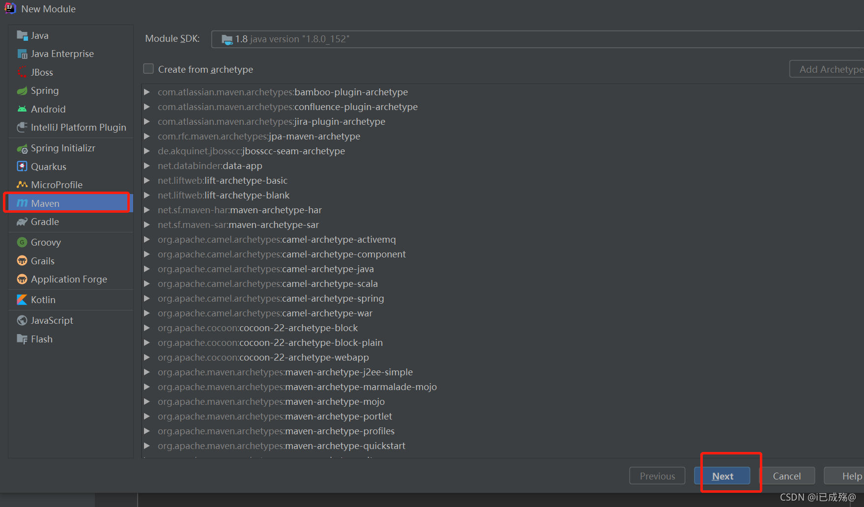This screenshot has width=864, height=507.
Task: Click the Groovy green G icon
Action: point(22,242)
